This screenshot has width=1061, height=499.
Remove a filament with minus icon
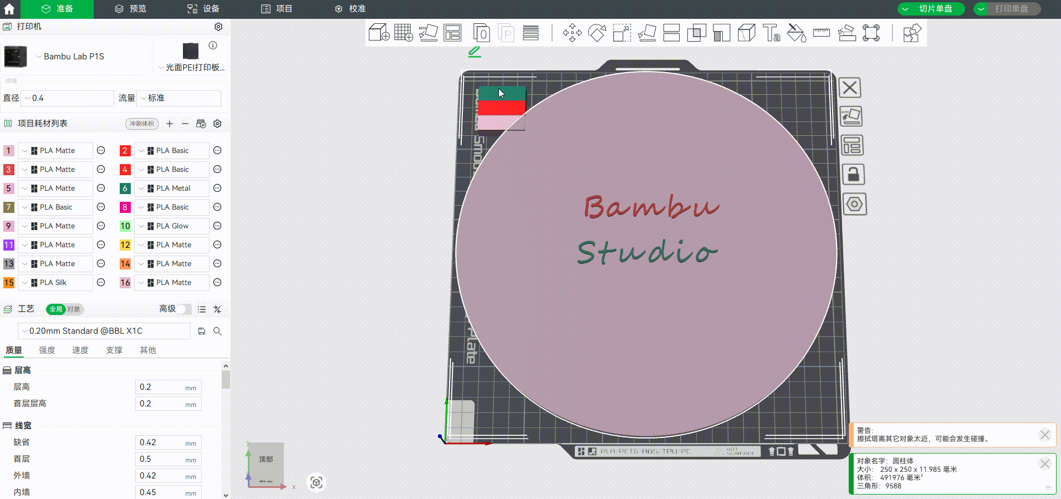pyautogui.click(x=185, y=124)
